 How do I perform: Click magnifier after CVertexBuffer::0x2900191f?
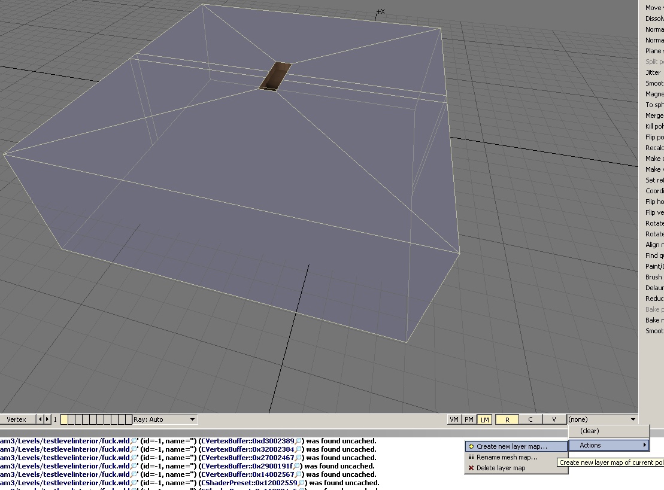click(296, 466)
